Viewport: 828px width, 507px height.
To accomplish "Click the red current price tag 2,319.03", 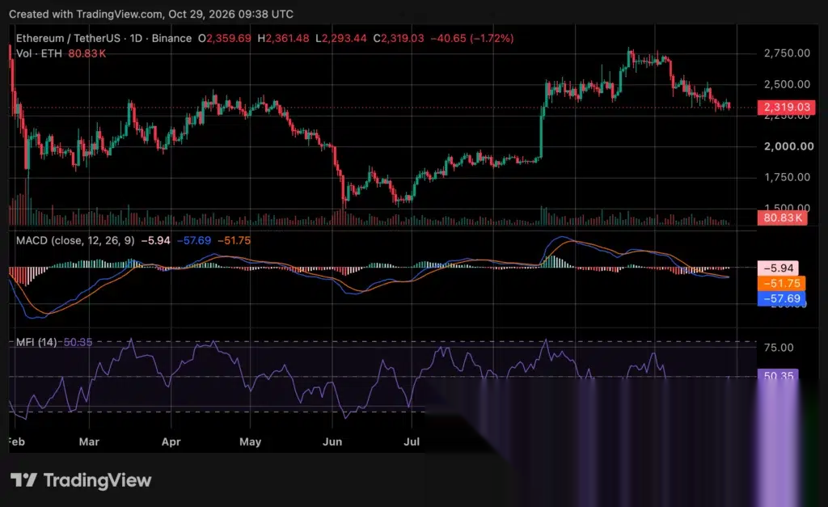I will pyautogui.click(x=786, y=108).
